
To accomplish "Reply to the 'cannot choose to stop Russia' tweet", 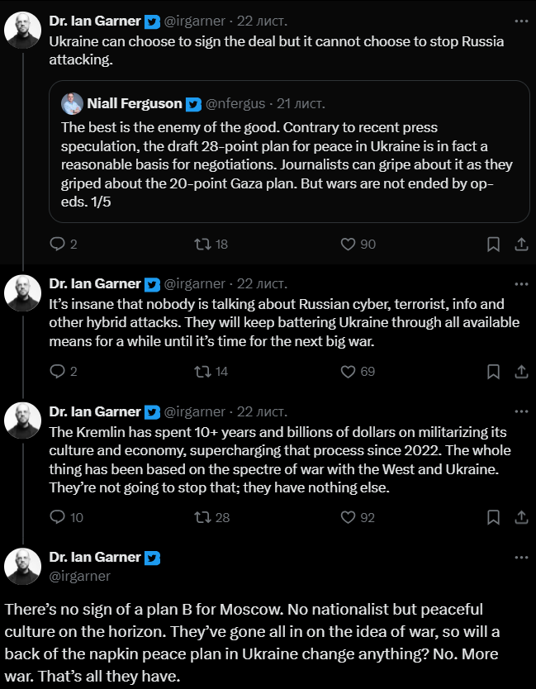I will point(57,244).
